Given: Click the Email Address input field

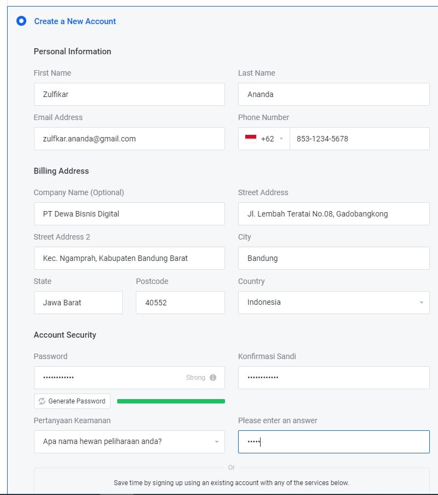Looking at the screenshot, I should [x=129, y=139].
